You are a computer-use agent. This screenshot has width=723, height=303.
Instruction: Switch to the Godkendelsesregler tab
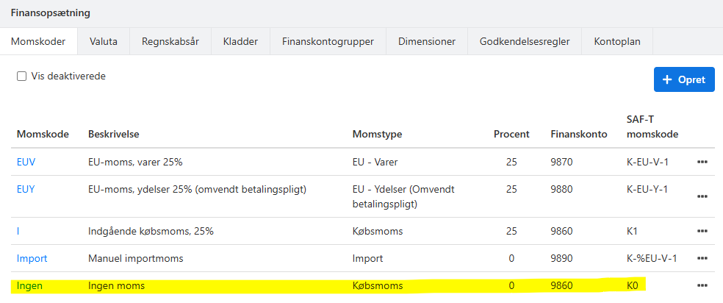point(525,41)
